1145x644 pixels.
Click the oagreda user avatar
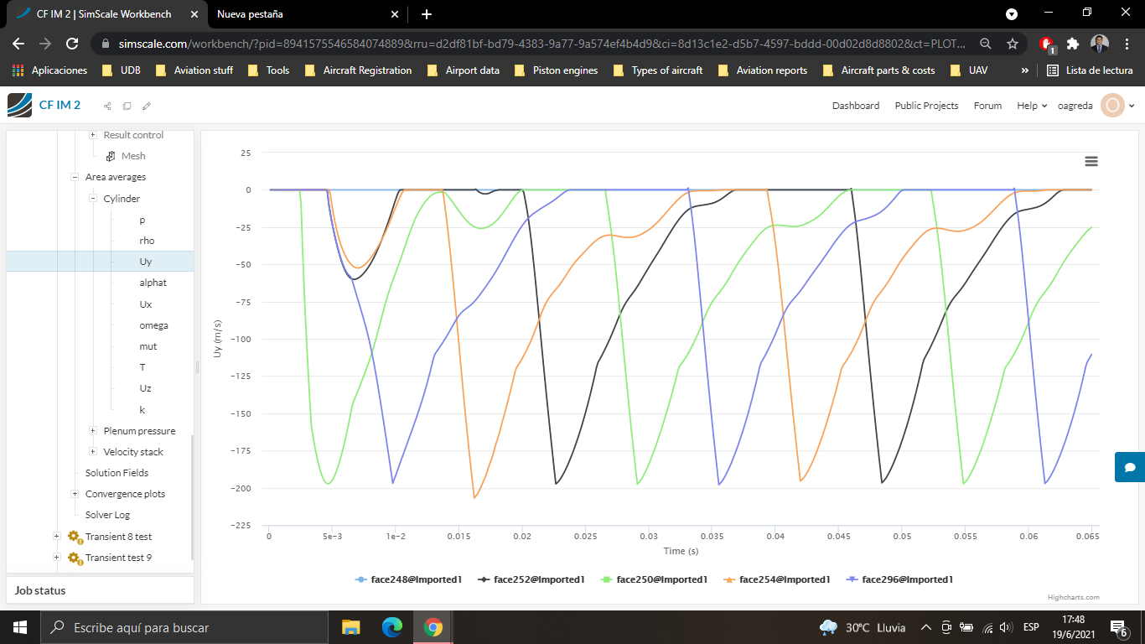pyautogui.click(x=1112, y=106)
